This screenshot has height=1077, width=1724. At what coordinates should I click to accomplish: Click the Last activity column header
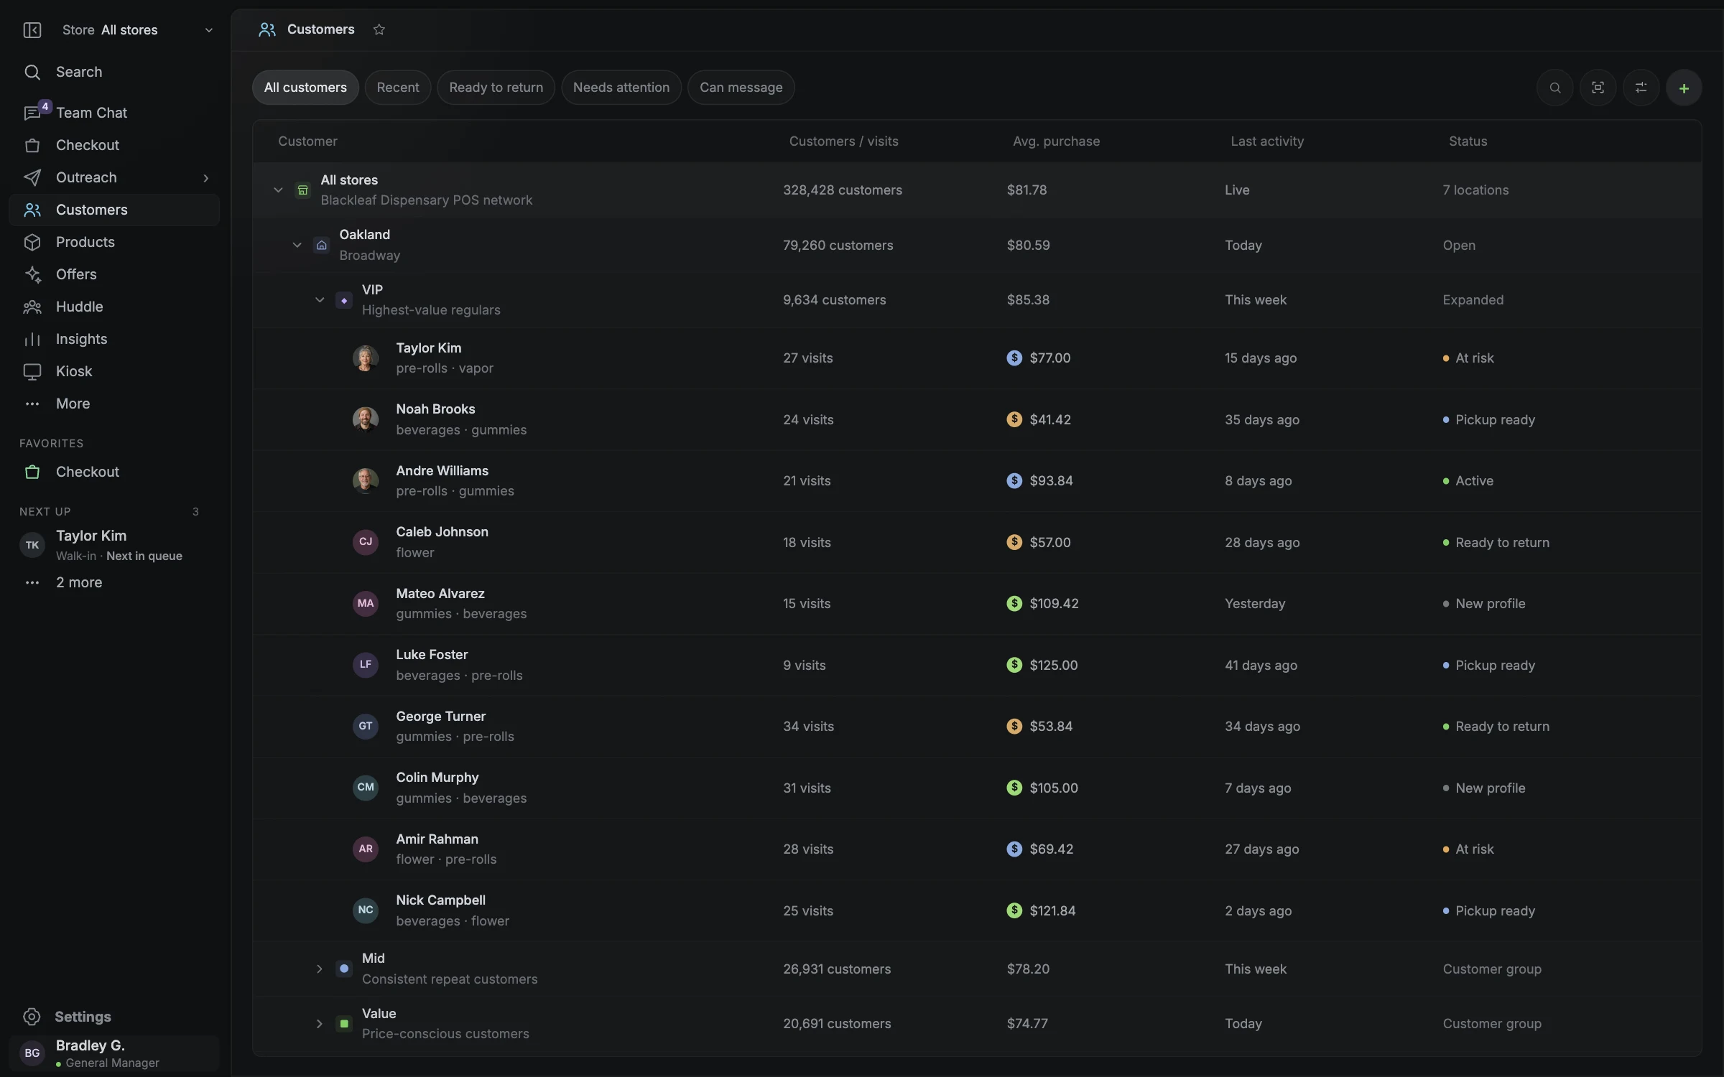click(x=1267, y=141)
